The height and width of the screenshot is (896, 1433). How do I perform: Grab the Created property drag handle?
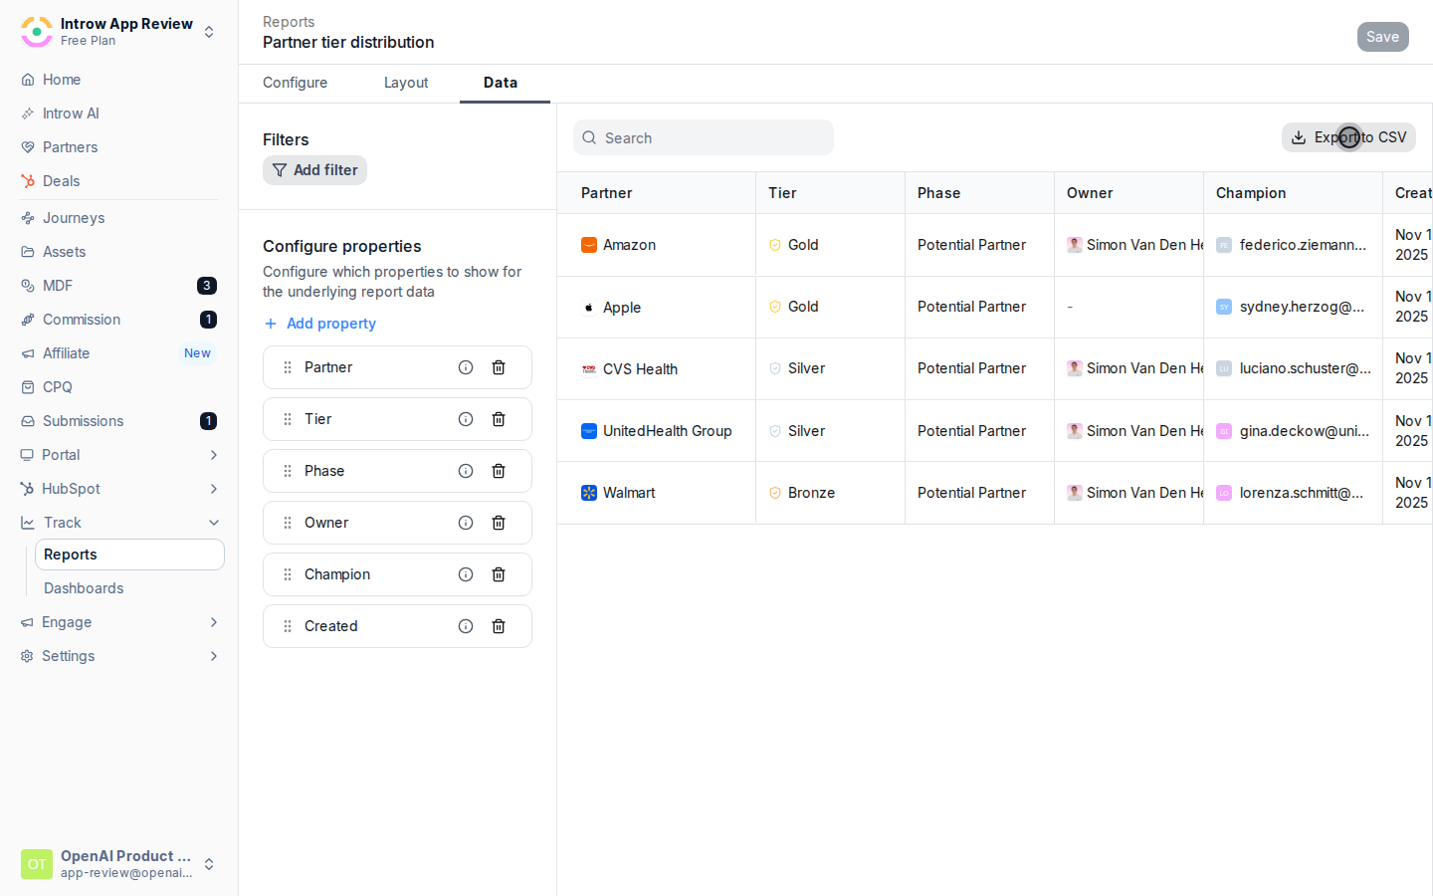[x=288, y=626]
